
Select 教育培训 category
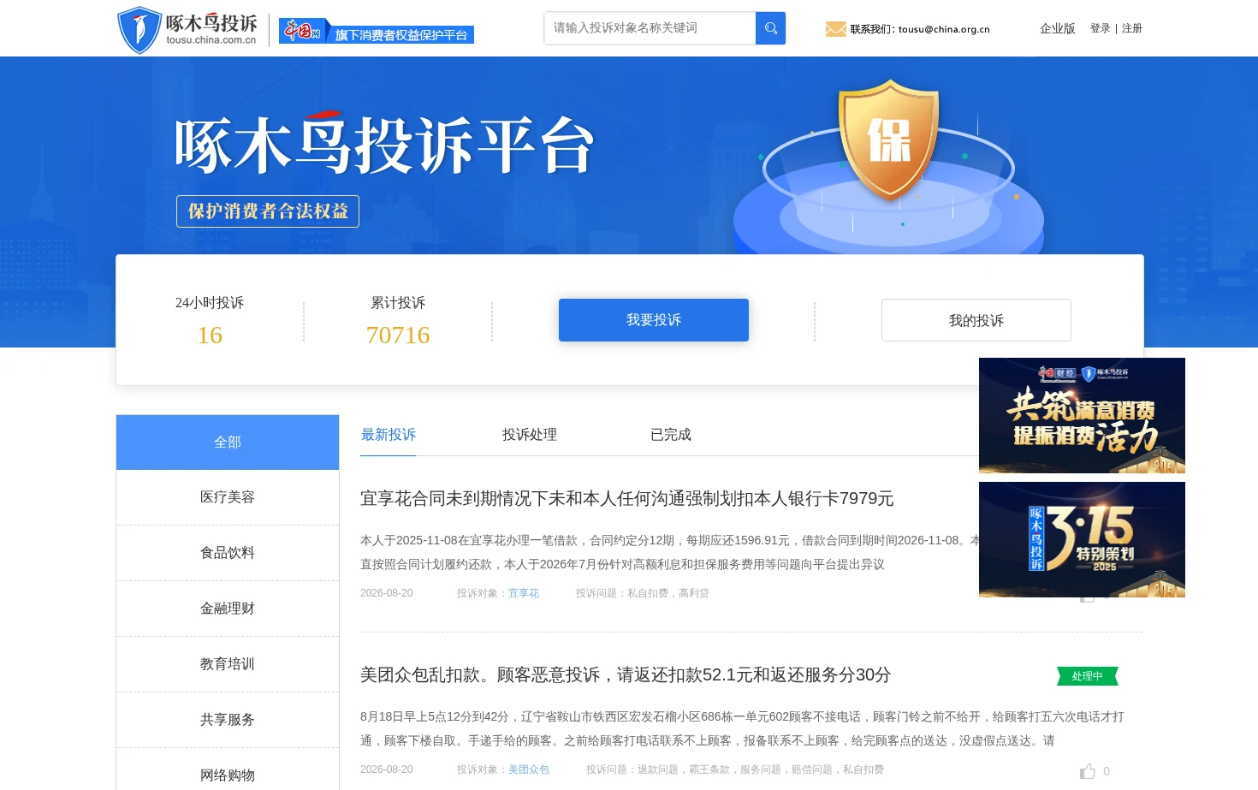tap(228, 664)
